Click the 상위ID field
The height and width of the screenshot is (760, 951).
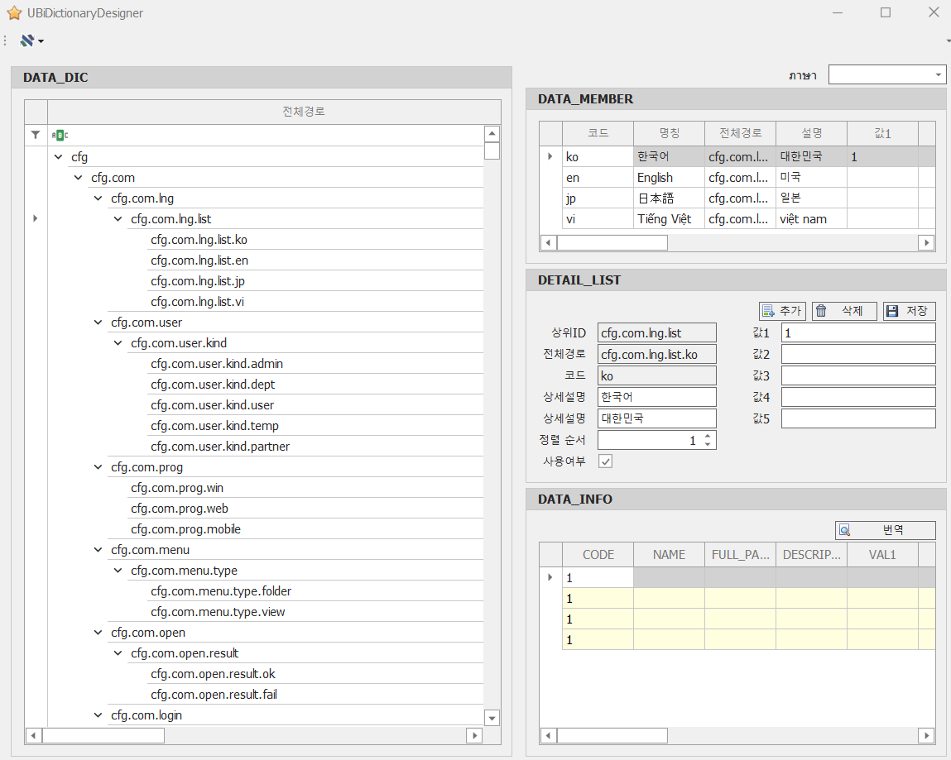pyautogui.click(x=657, y=332)
